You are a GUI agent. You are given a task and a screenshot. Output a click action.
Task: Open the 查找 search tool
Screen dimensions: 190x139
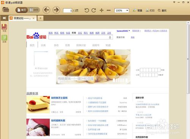tap(162, 11)
